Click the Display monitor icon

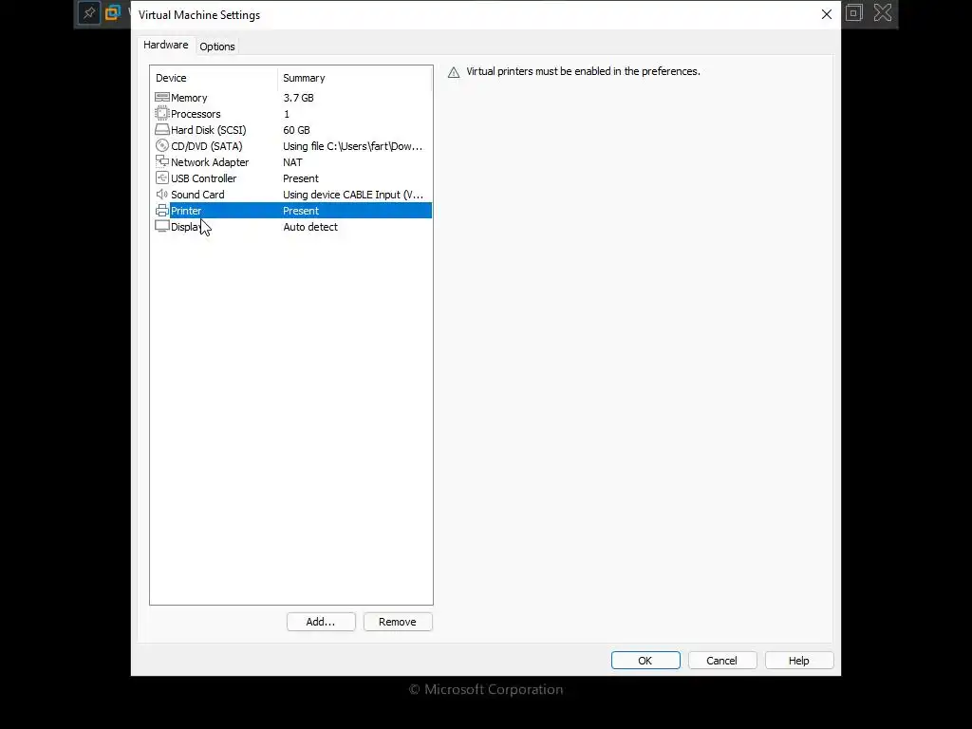click(x=161, y=226)
